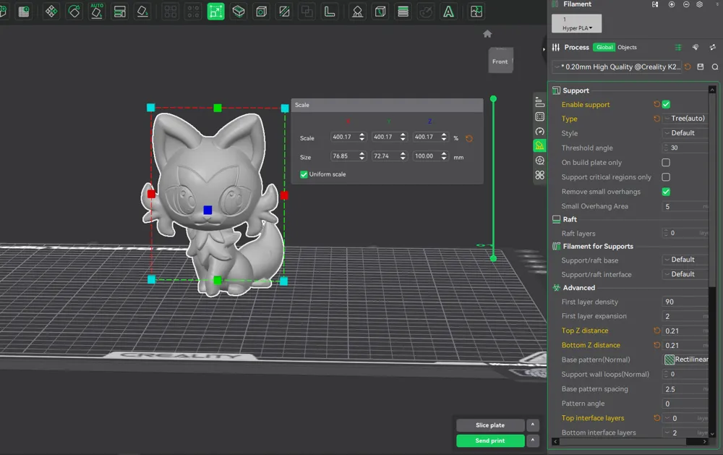Switch to the Global process tab

(x=604, y=48)
